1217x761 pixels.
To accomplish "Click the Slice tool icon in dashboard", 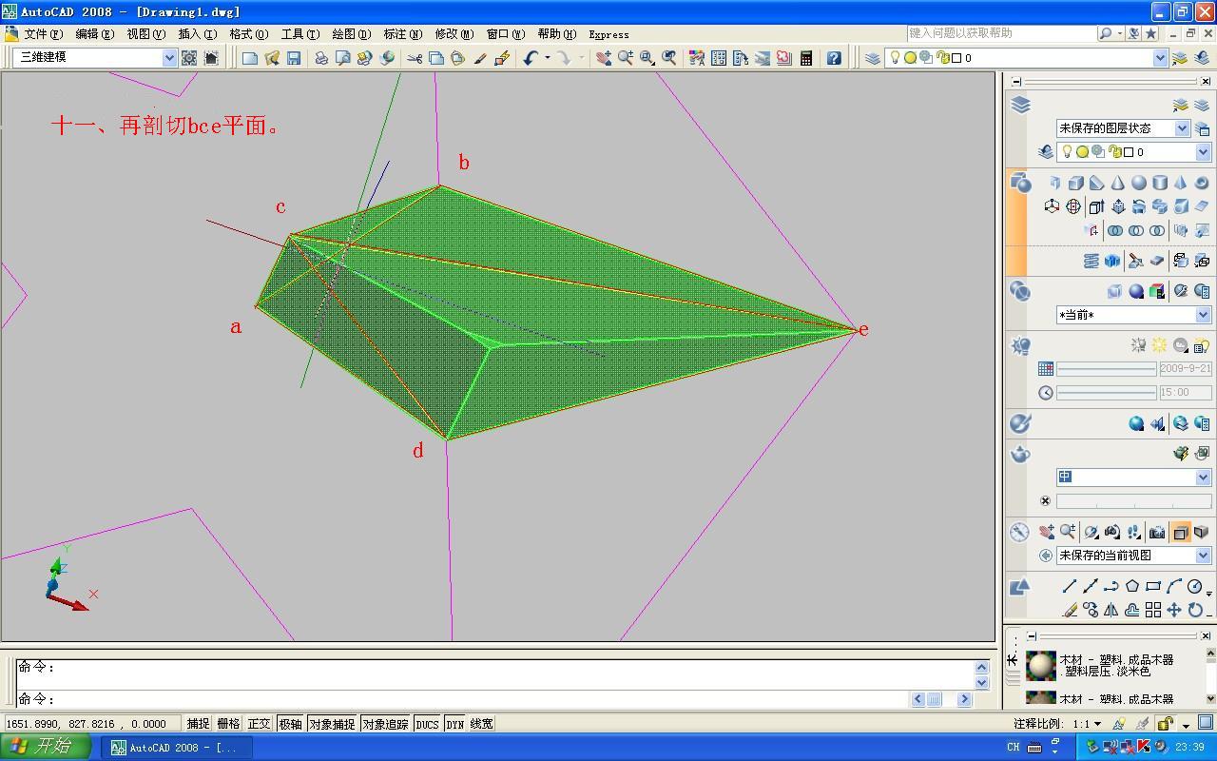I will [1135, 261].
